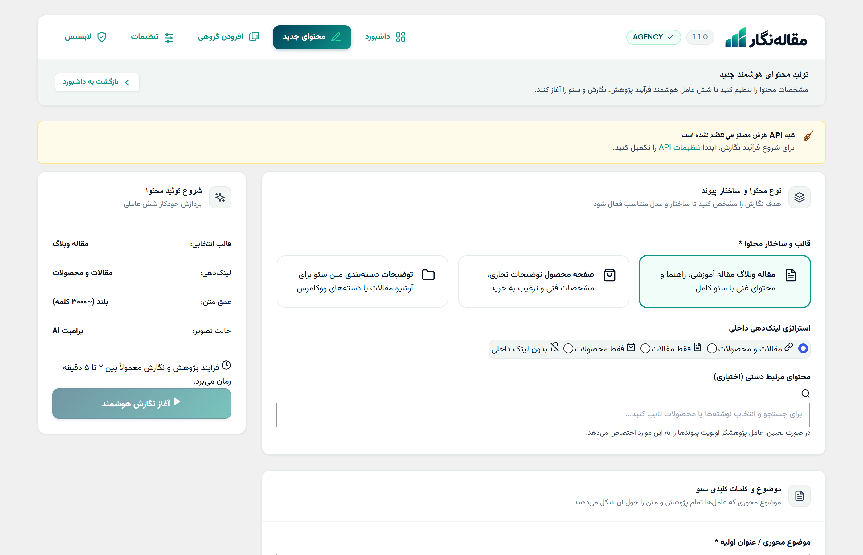Click the search magnifier icon above input

[x=805, y=393]
